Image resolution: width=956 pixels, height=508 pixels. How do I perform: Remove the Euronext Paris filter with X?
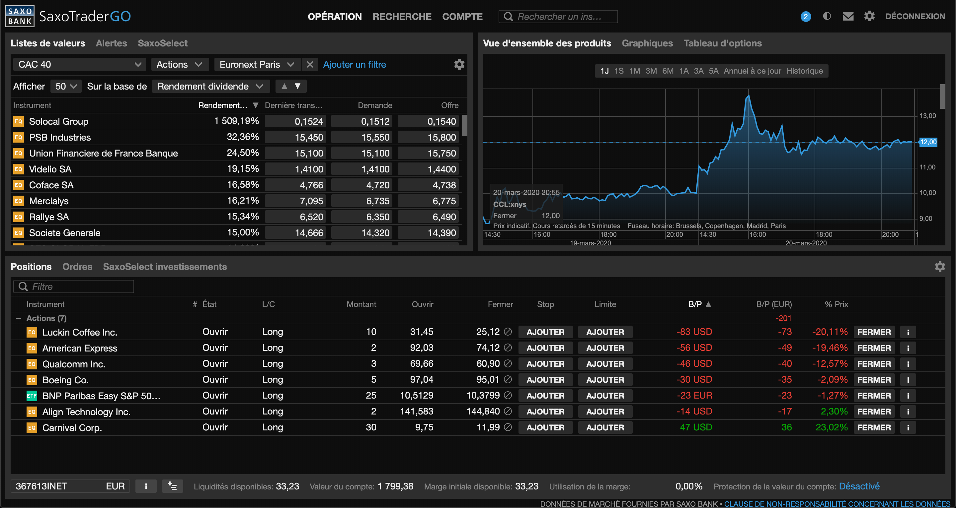click(x=310, y=65)
